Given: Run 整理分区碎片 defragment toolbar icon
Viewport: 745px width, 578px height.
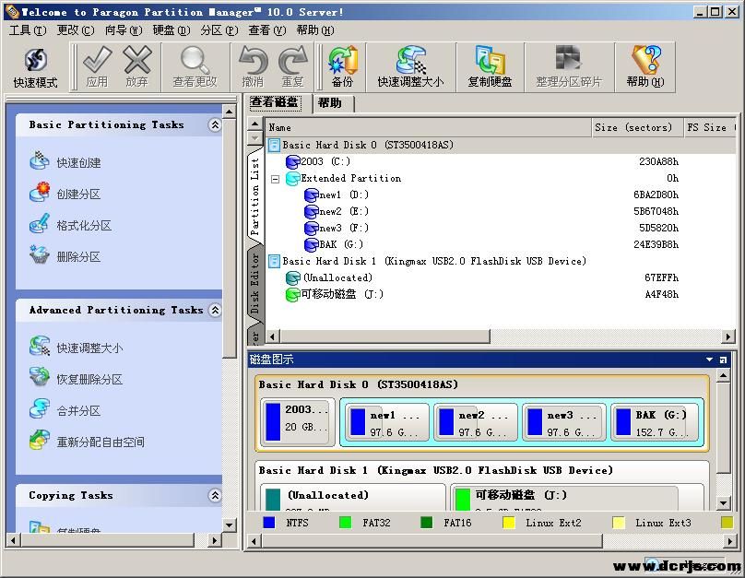Looking at the screenshot, I should point(568,59).
